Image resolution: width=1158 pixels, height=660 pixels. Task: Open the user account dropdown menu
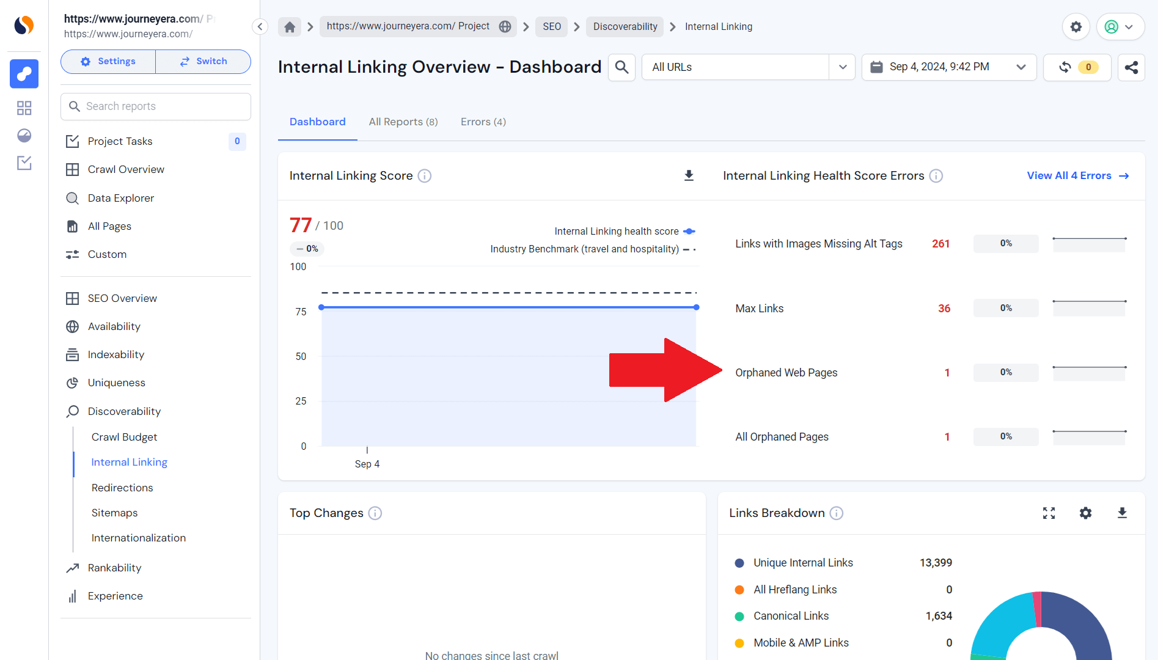(1120, 26)
